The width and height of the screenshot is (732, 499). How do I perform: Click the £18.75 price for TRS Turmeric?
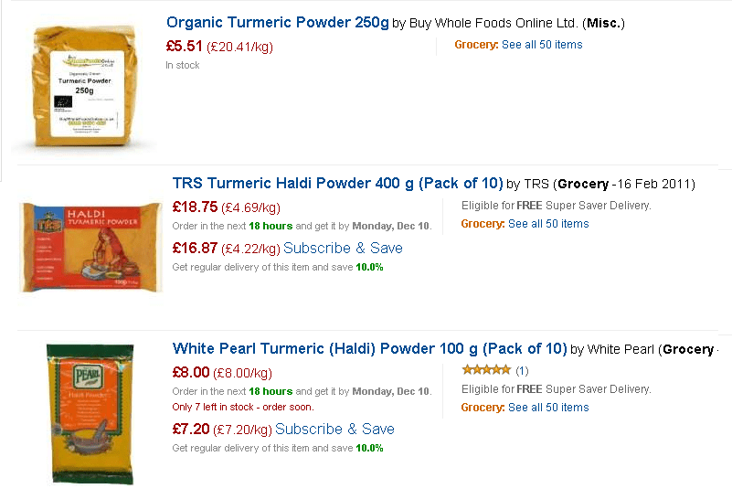click(x=195, y=207)
